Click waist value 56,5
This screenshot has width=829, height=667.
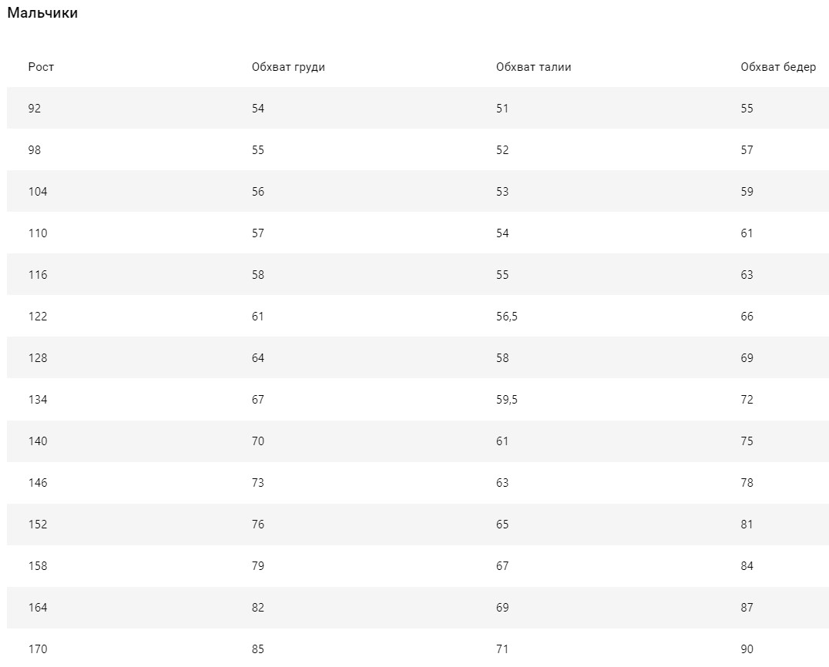[506, 317]
